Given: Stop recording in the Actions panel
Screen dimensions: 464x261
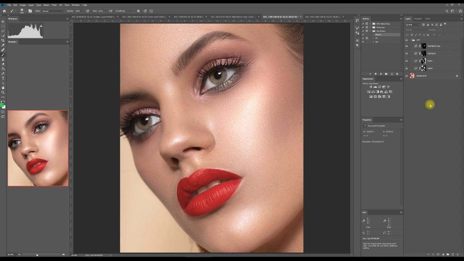Looking at the screenshot, I should coord(370,74).
